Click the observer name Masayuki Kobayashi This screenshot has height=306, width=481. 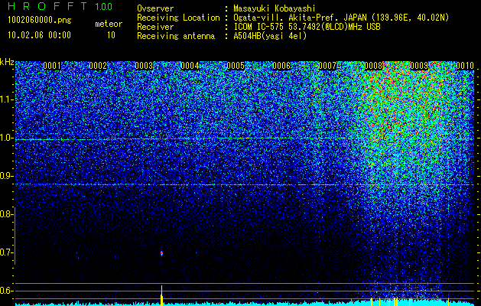coord(275,8)
